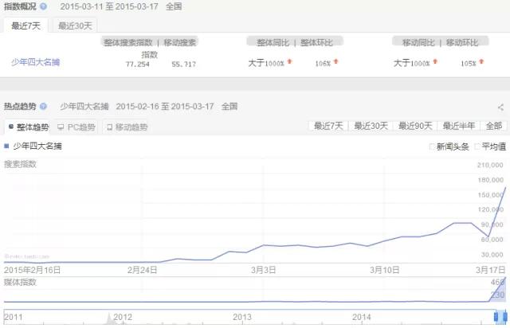Toggle the 平均值 checkbox
The image size is (510, 328).
coord(477,146)
